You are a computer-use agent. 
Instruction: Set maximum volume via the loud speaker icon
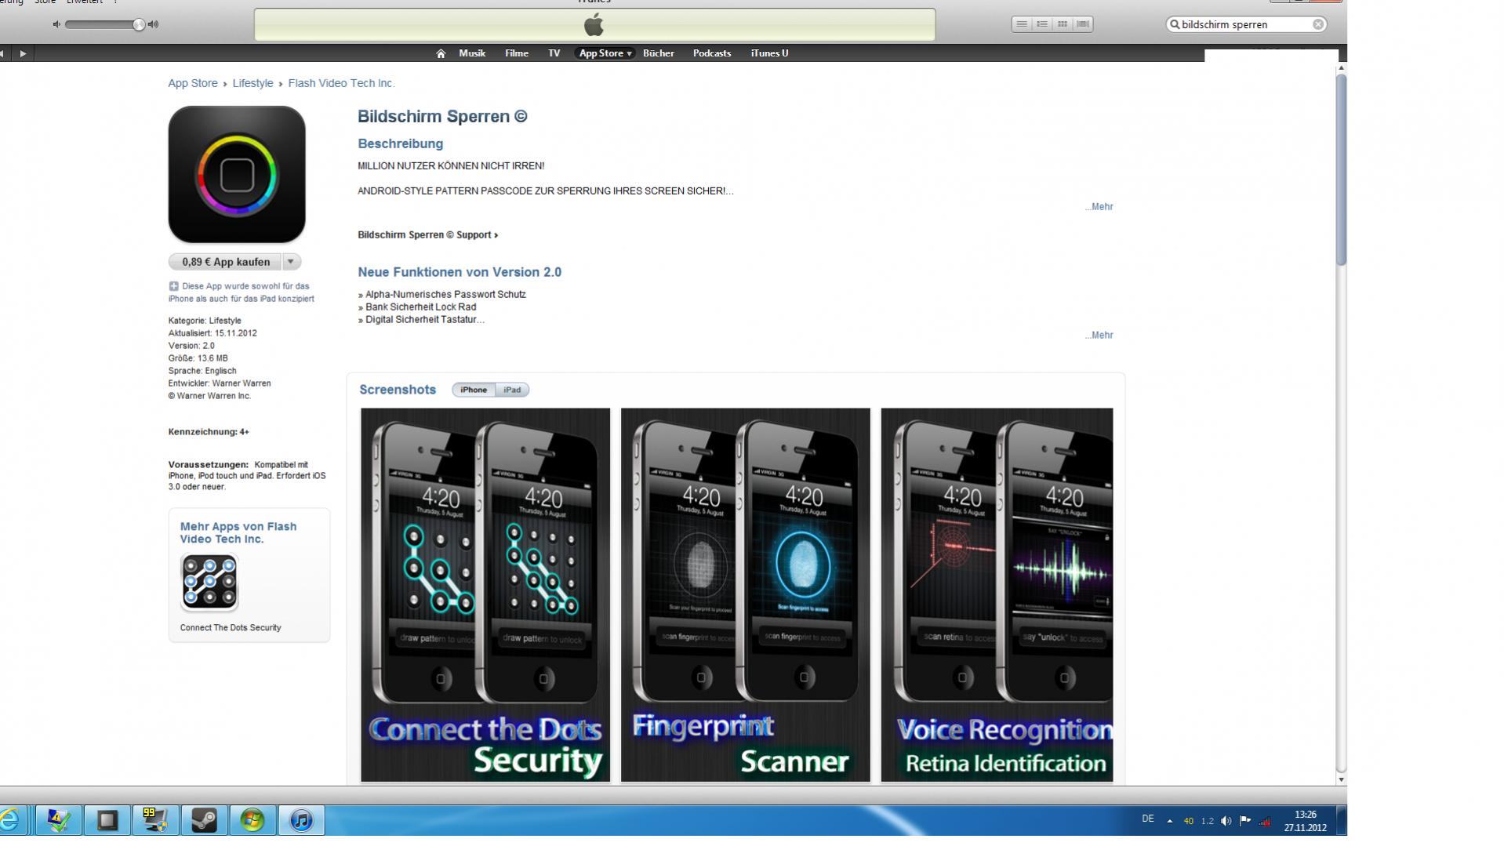tap(153, 24)
